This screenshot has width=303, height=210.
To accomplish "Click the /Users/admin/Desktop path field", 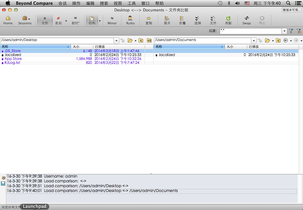I will coord(57,41).
